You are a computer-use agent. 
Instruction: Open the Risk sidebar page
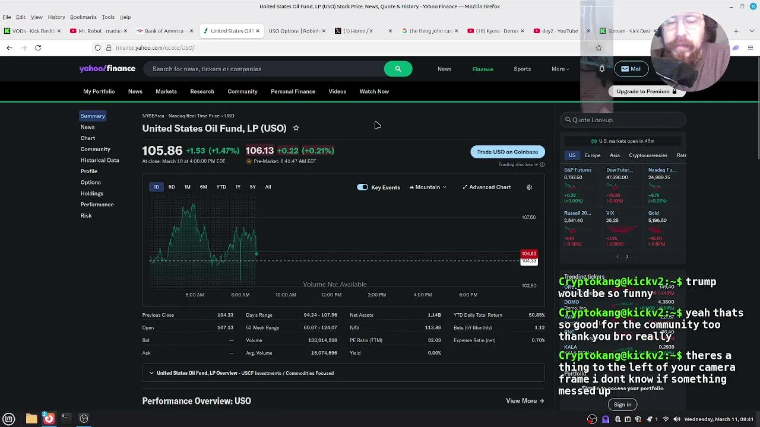point(86,215)
